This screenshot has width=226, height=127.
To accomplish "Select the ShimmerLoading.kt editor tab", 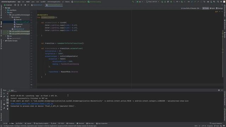I will pos(54,5).
